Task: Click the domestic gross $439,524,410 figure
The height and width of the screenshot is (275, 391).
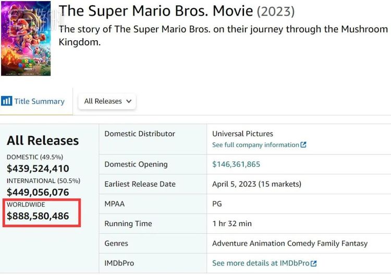Action: [x=38, y=169]
